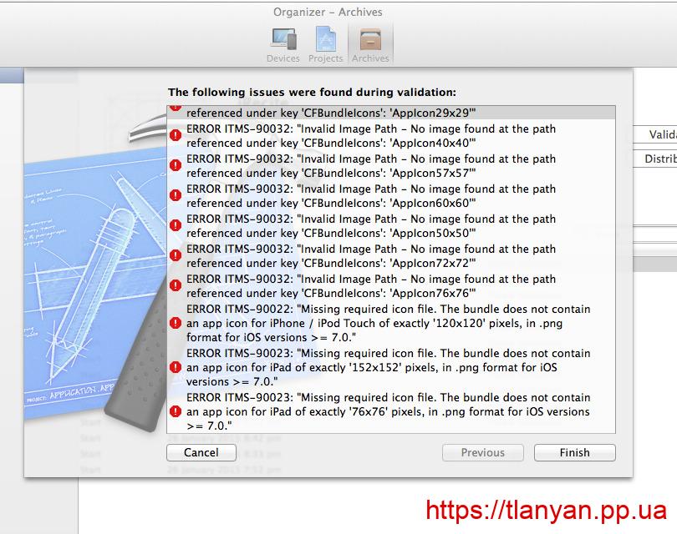
Task: Select the AppIcon50x50 invalid image path error
Action: 370,226
